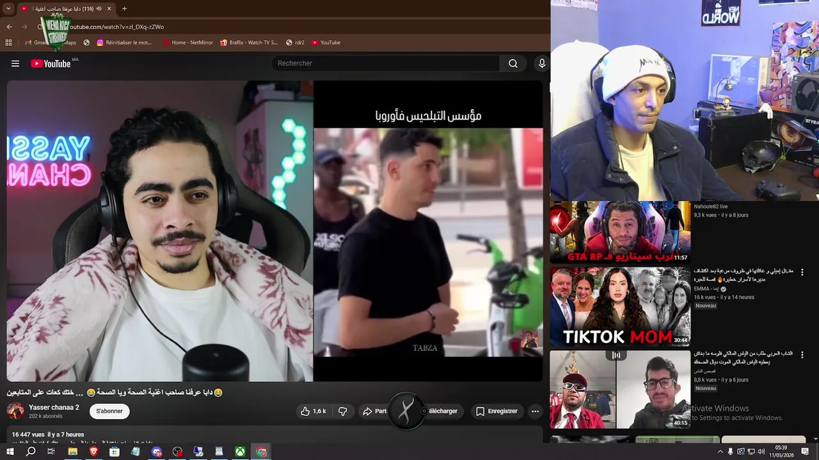
Task: Open the Windows Start menu
Action: pyautogui.click(x=10, y=452)
